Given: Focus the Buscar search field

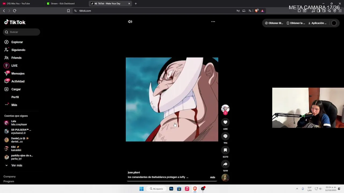Looking at the screenshot, I should click(21, 32).
